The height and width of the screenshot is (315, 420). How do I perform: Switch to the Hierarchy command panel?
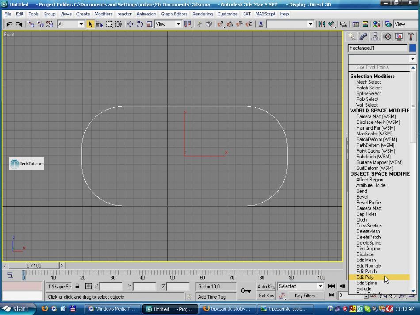(375, 36)
